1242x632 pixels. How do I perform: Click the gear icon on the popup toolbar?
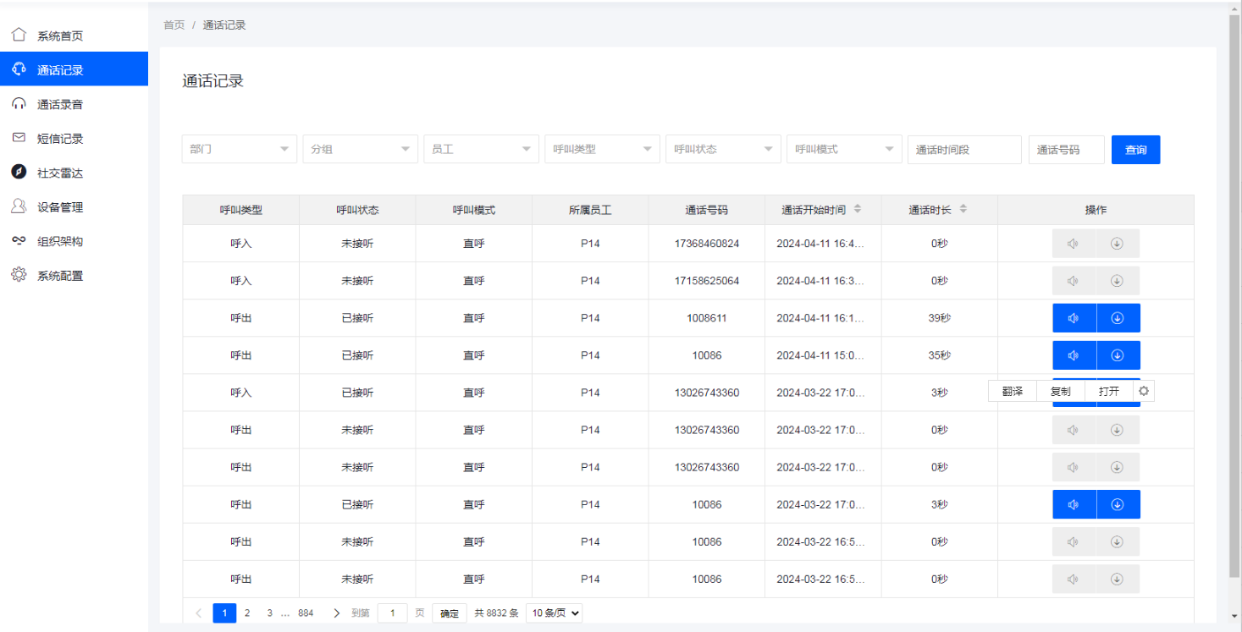pyautogui.click(x=1143, y=391)
